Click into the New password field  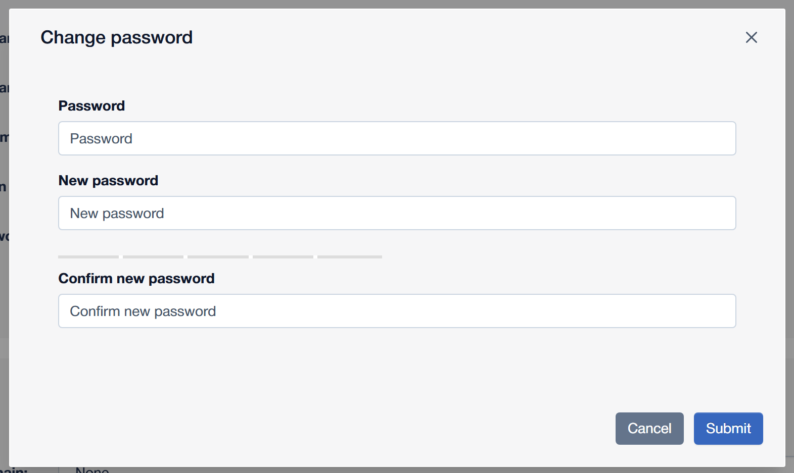click(x=397, y=213)
